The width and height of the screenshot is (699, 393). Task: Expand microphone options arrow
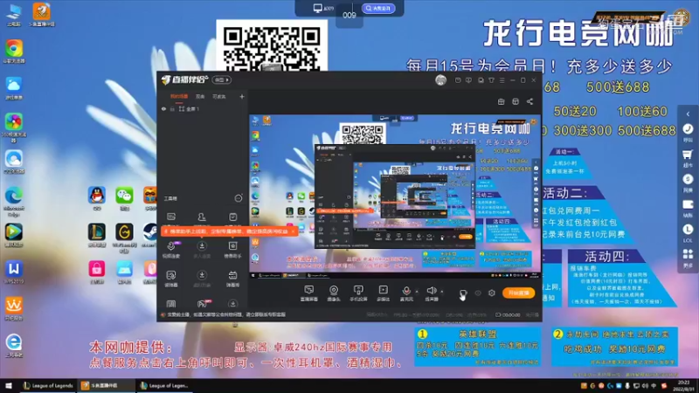pyautogui.click(x=417, y=292)
